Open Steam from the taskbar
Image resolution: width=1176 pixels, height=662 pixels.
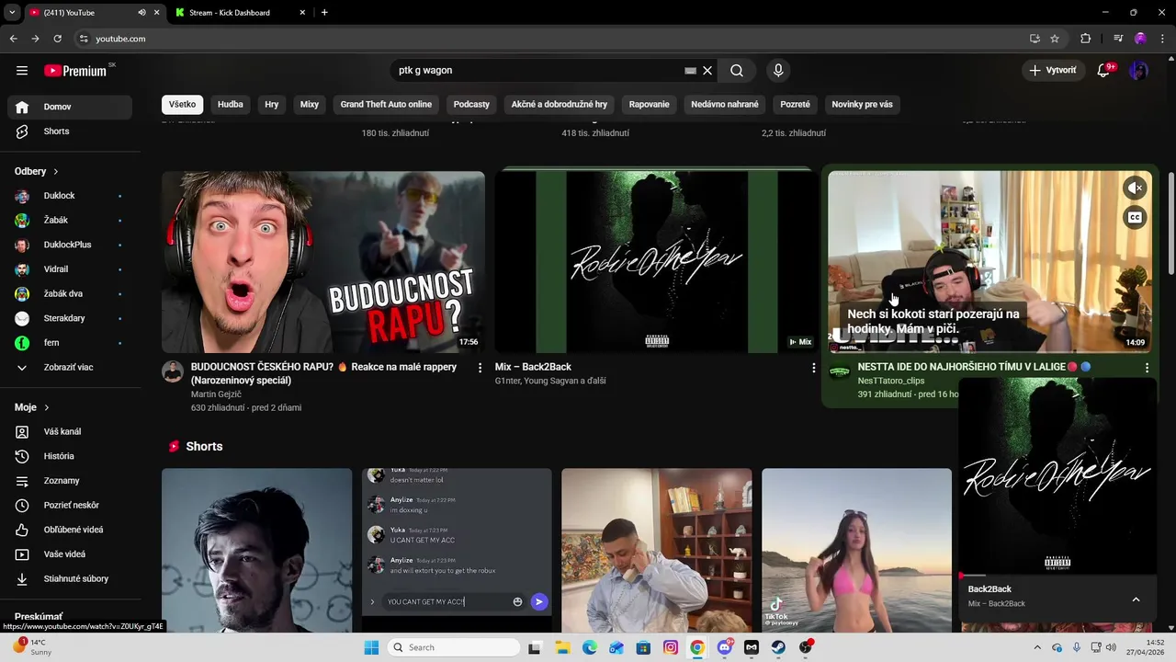tap(778, 647)
